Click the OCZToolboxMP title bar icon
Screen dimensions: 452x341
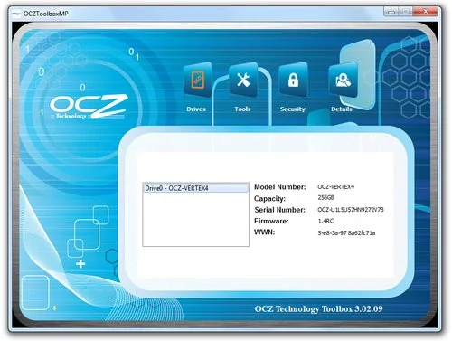pyautogui.click(x=16, y=14)
